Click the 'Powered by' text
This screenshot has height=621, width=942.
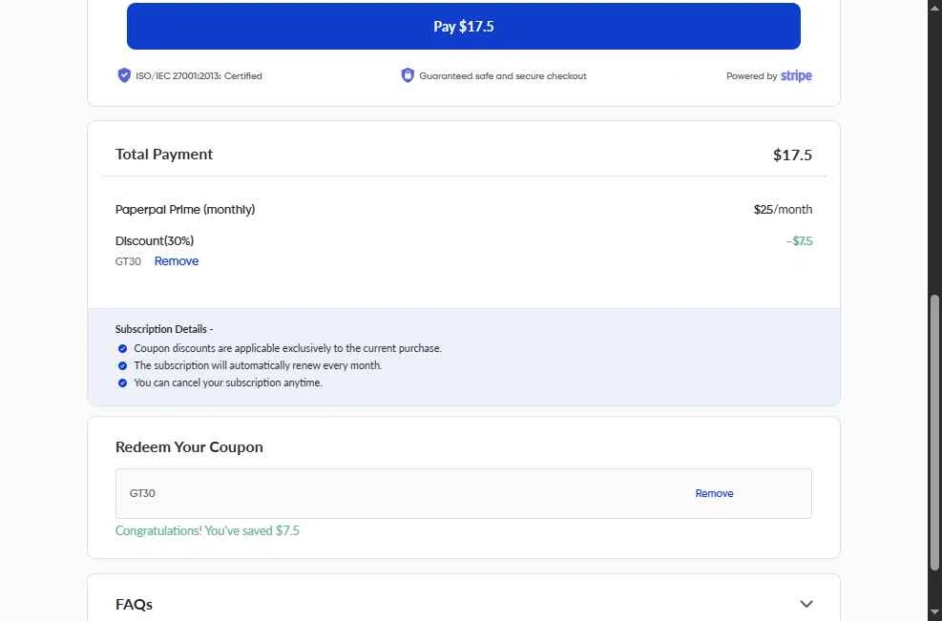point(751,76)
